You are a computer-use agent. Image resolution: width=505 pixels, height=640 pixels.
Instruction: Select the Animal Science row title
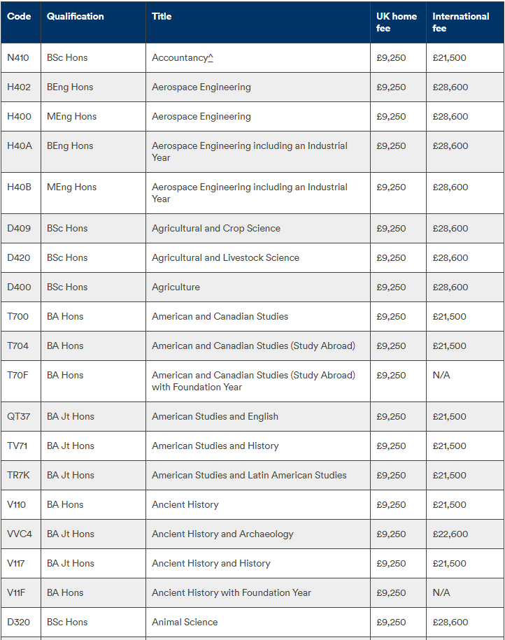[185, 622]
